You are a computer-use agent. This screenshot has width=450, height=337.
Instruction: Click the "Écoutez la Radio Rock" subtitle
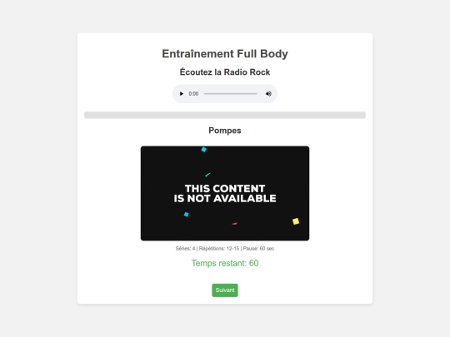coord(225,72)
